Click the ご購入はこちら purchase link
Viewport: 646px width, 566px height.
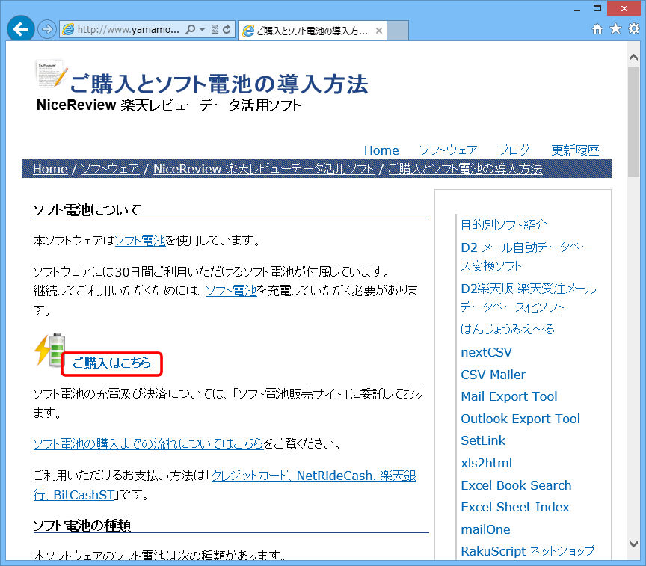pos(111,363)
